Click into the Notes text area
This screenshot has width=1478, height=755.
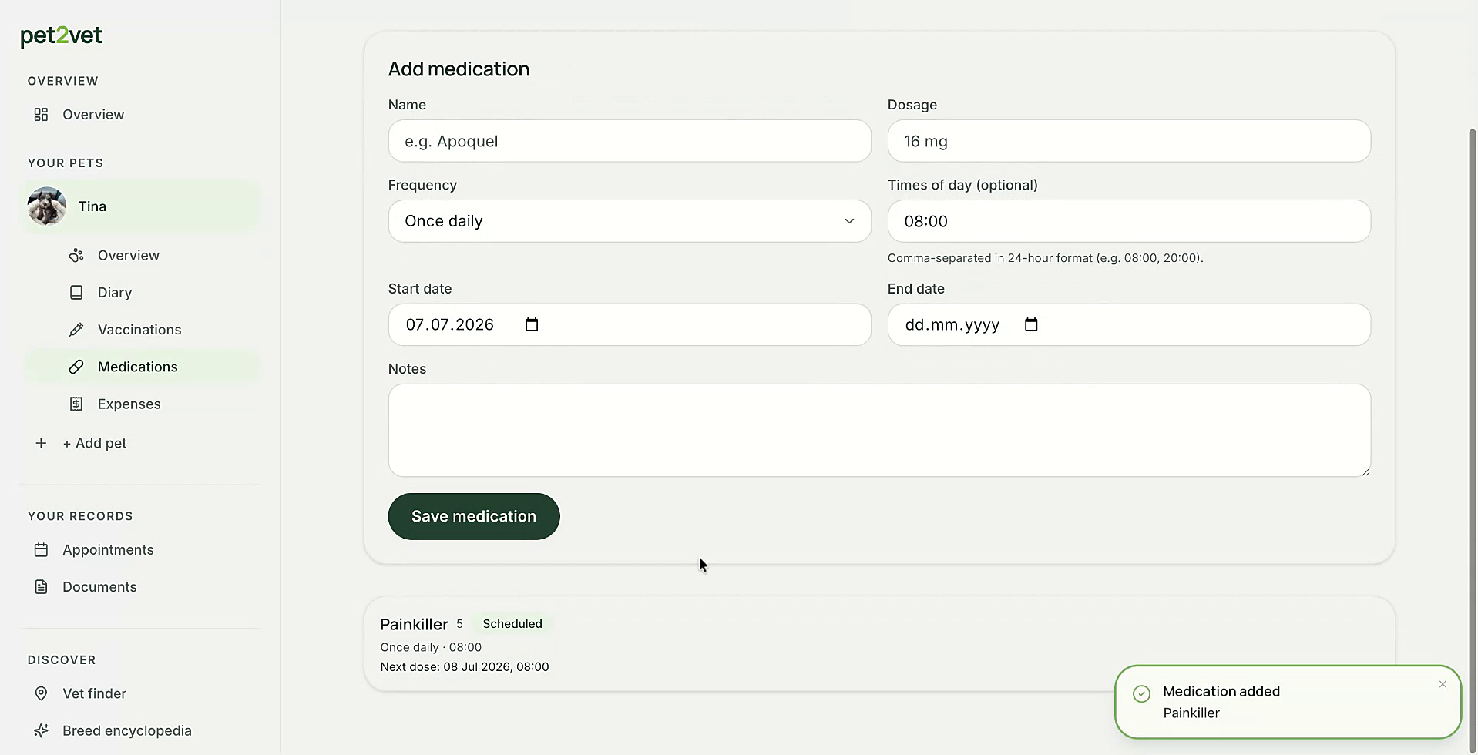click(x=879, y=430)
